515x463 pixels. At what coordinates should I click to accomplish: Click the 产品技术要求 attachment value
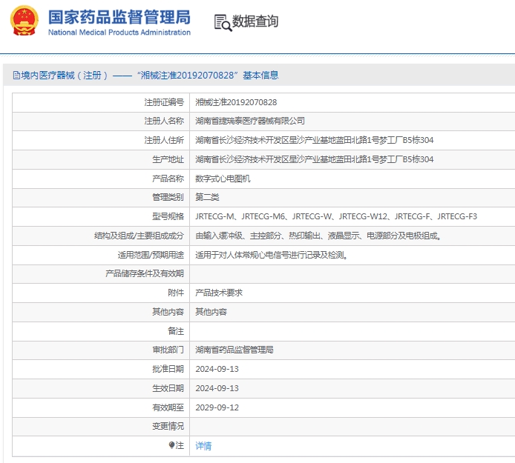[x=219, y=293]
